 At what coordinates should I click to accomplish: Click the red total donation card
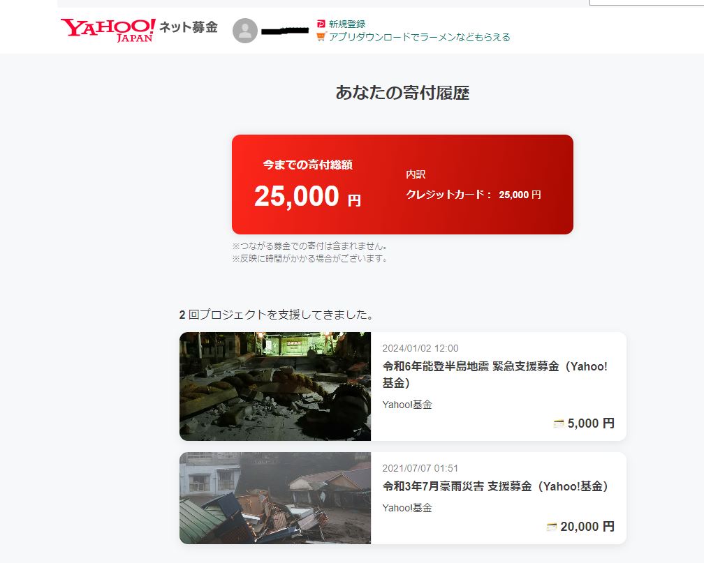coord(402,184)
